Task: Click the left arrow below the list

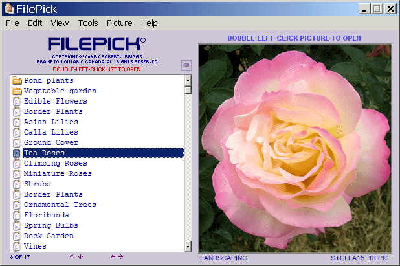Action: click(x=113, y=257)
